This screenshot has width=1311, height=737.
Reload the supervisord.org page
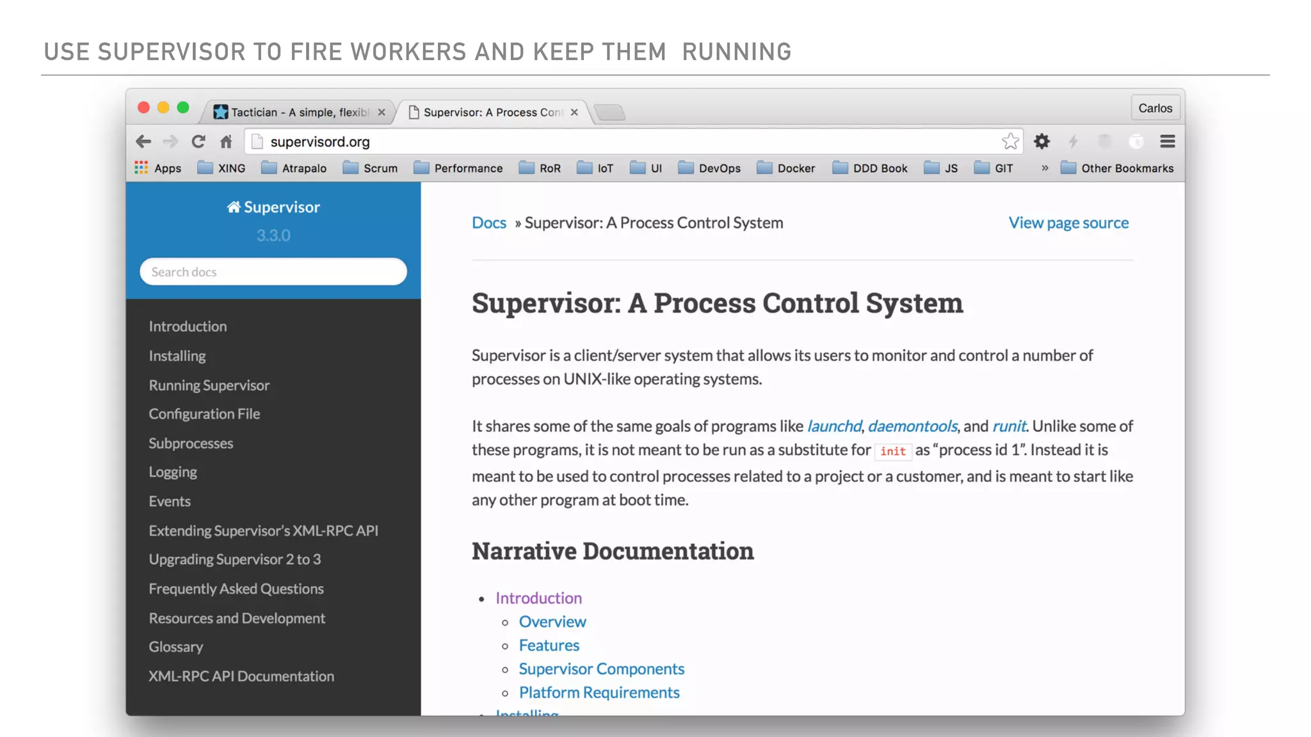[198, 141]
